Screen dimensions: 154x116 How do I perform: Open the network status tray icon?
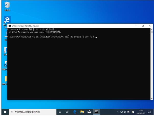point(121,112)
